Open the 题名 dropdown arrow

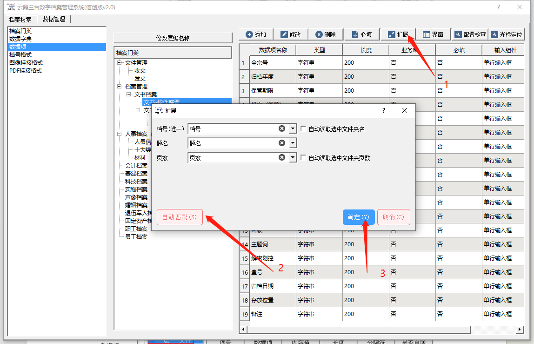pos(293,143)
